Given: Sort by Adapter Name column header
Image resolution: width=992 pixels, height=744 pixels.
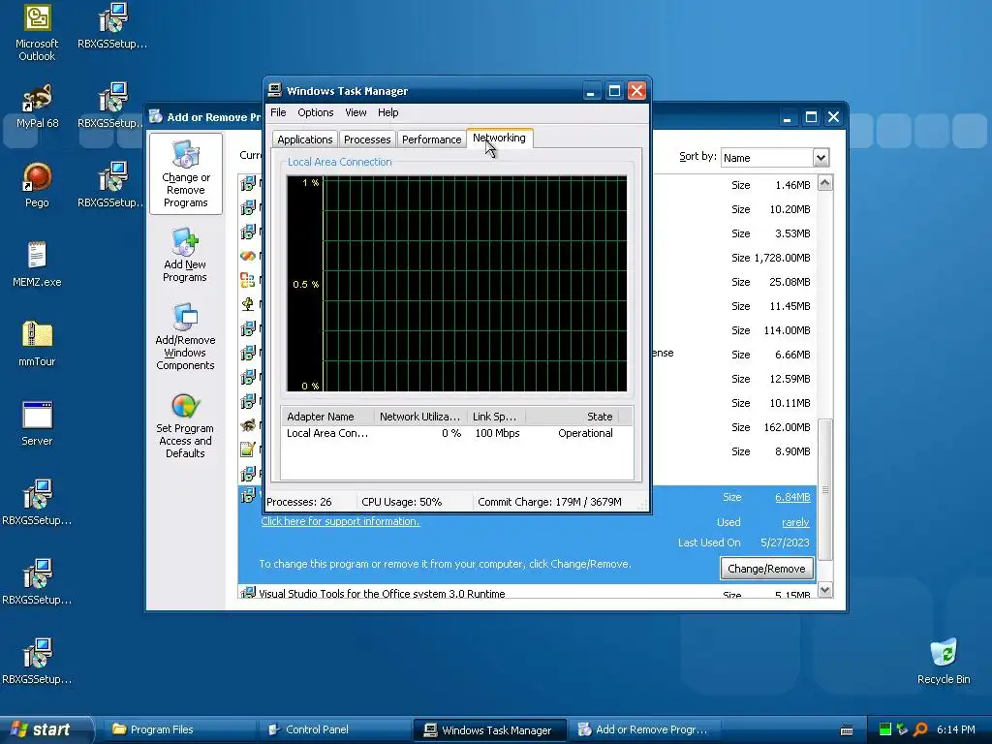Looking at the screenshot, I should click(x=326, y=417).
